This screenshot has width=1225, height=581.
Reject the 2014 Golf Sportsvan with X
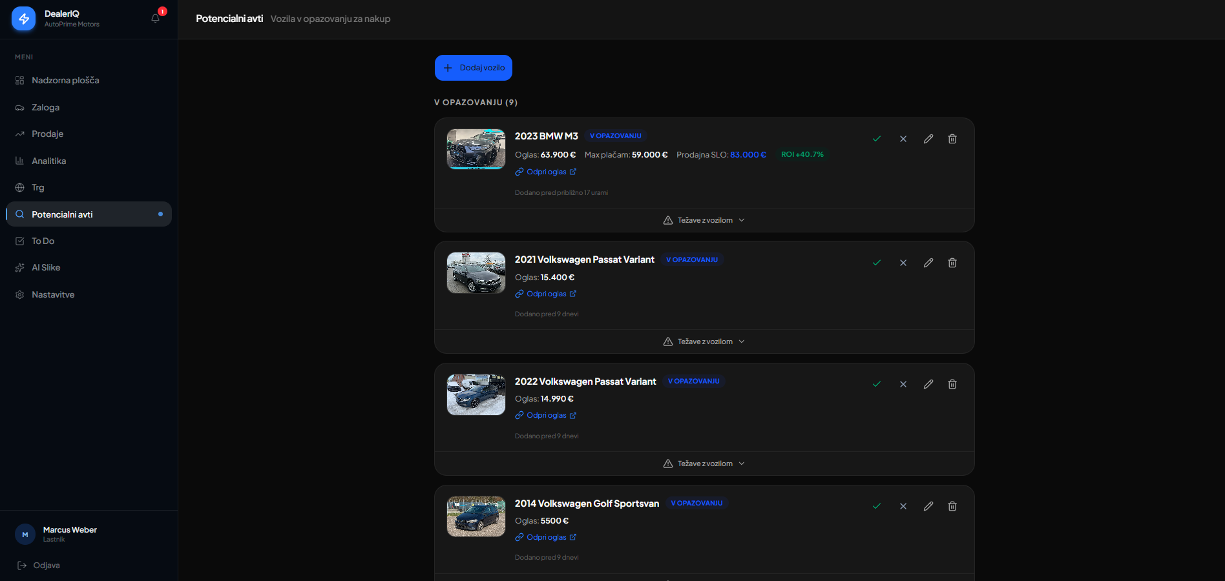pos(903,506)
